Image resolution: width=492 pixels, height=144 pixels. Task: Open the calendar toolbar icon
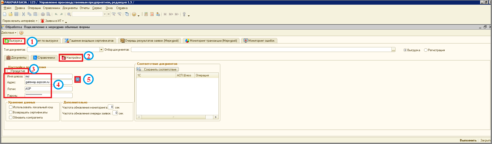[152, 14]
